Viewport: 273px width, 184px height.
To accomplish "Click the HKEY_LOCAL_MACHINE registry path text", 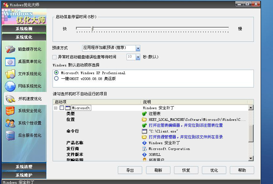I will [197, 120].
